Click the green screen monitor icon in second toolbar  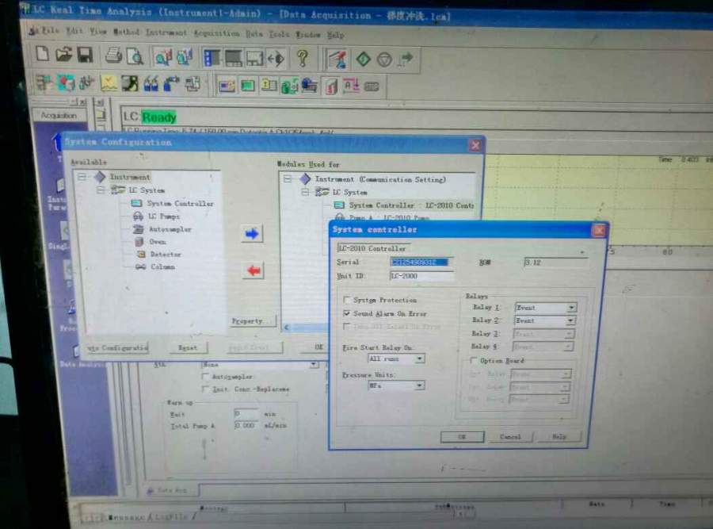(247, 85)
